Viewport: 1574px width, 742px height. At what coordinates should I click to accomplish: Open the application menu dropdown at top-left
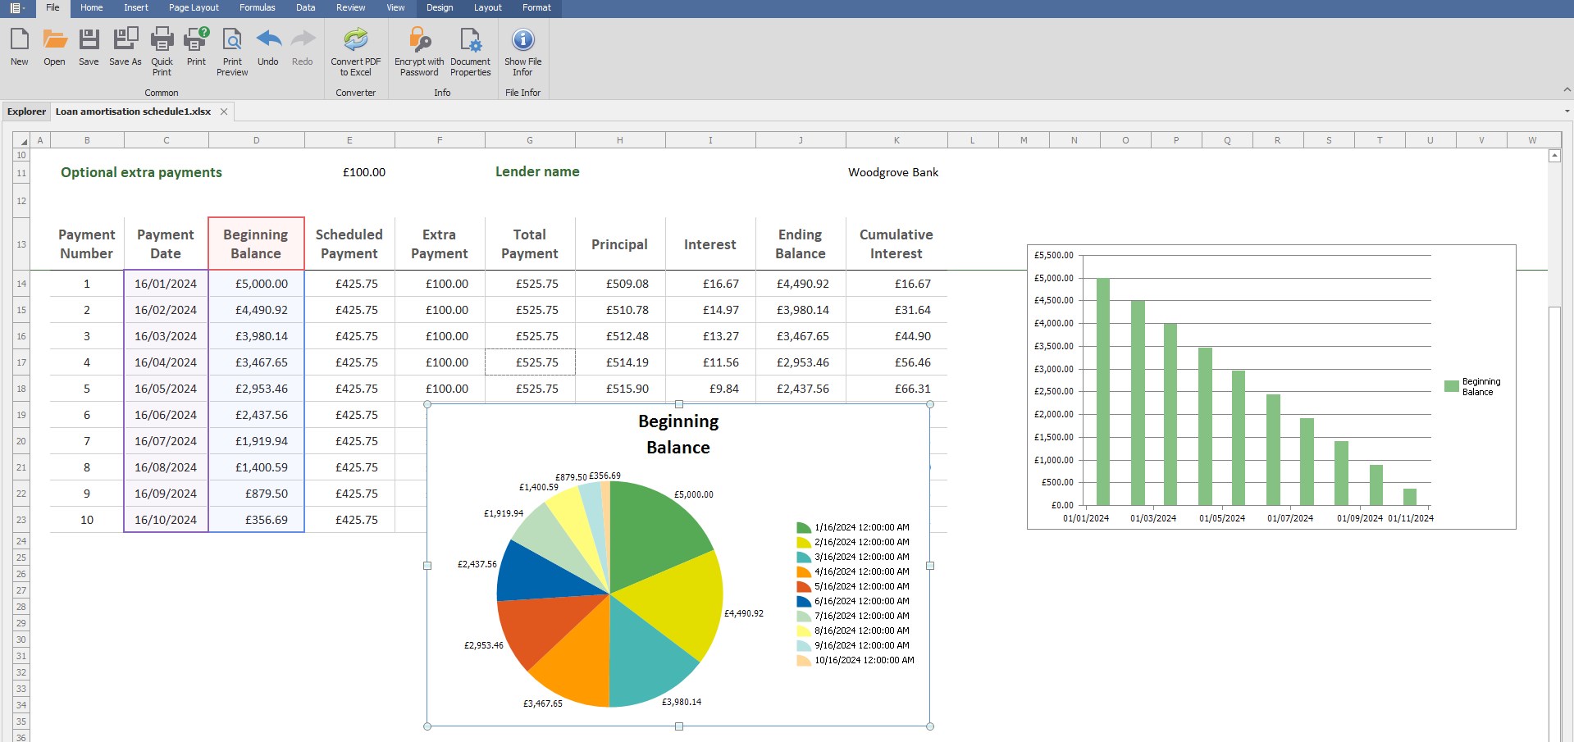[x=18, y=7]
